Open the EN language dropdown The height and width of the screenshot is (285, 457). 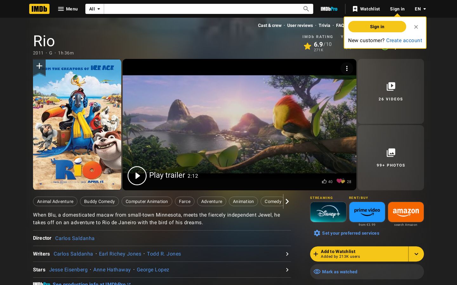coord(421,9)
